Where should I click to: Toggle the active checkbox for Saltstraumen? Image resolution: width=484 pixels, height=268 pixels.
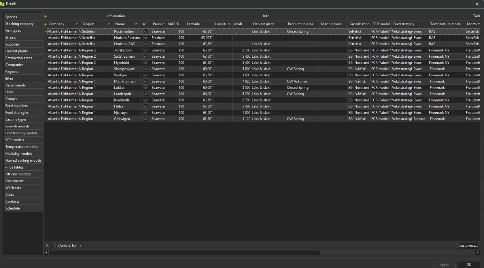146,56
